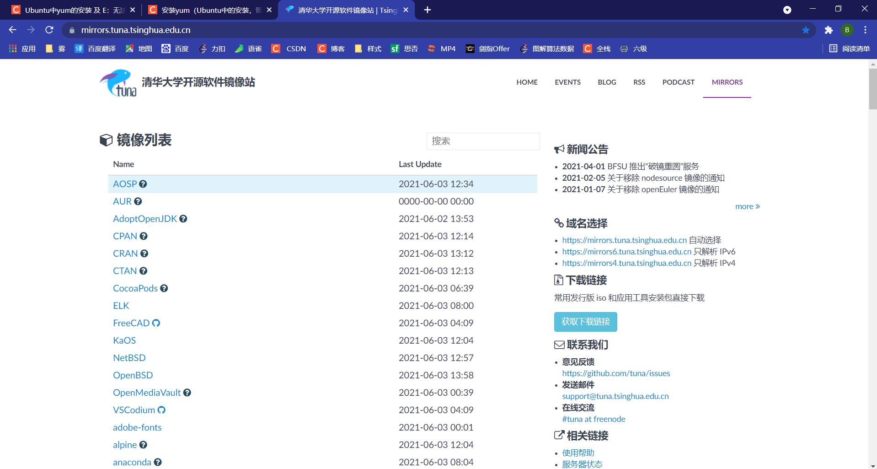Open Chrome three-dot menu

click(865, 30)
